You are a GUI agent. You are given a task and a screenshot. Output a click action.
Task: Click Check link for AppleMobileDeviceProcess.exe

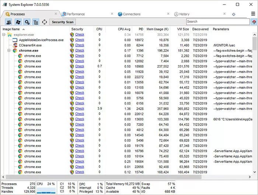[x=80, y=40]
